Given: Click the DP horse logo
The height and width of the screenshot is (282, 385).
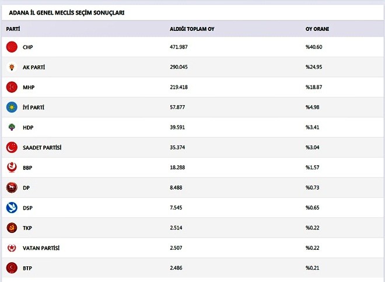Looking at the screenshot, I should pyautogui.click(x=11, y=187).
